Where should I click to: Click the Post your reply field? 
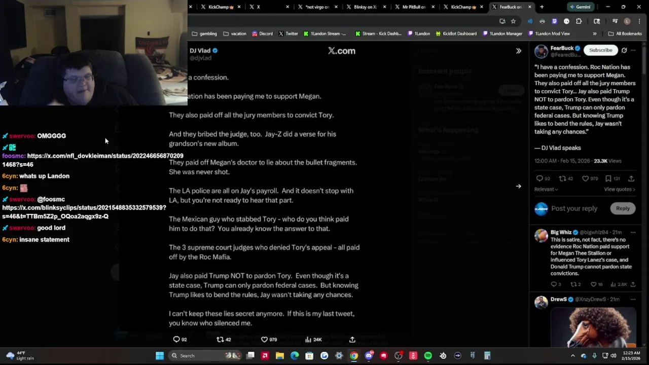pos(574,208)
